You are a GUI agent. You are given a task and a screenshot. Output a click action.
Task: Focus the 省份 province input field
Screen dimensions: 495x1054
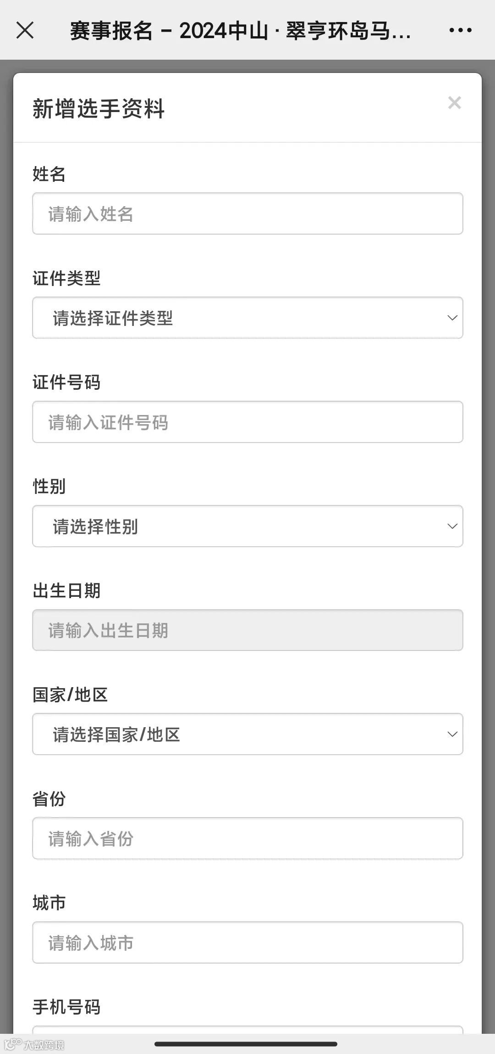pyautogui.click(x=247, y=839)
